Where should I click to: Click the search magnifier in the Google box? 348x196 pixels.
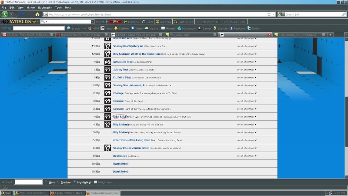click(344, 14)
